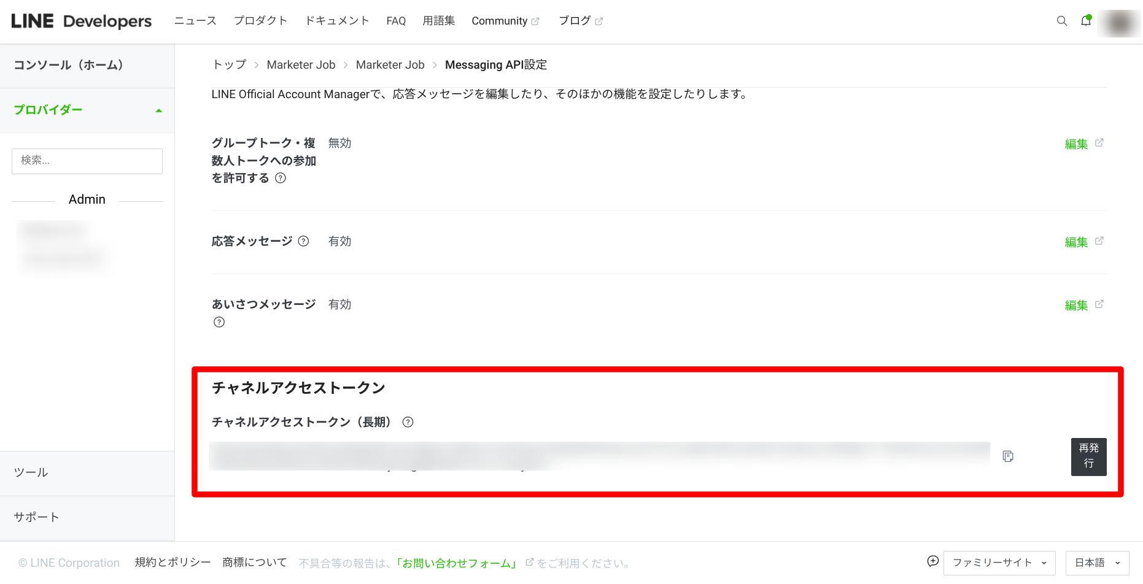Click the Admin label in sidebar
1143x584 pixels.
coord(87,199)
